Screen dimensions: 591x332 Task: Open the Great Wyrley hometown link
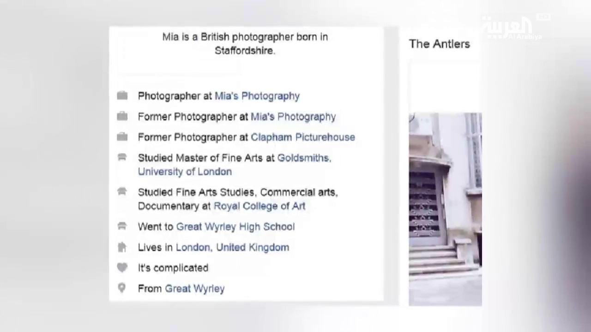(195, 289)
